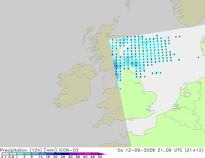Click the darkest blue precipitation patch
This screenshot has width=205, height=158.
115,65
